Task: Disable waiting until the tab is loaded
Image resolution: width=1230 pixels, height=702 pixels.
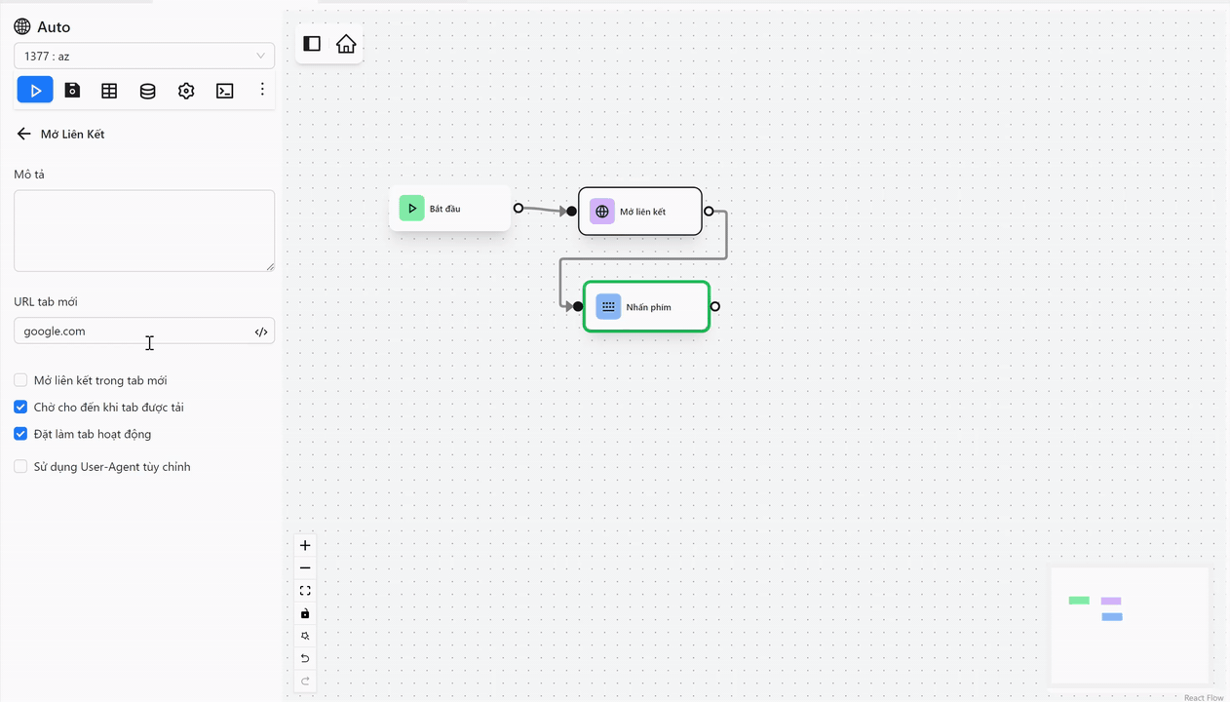Action: (19, 407)
